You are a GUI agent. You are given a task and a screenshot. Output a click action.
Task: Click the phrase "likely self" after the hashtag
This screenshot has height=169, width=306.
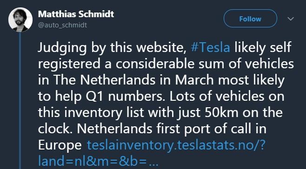point(263,47)
